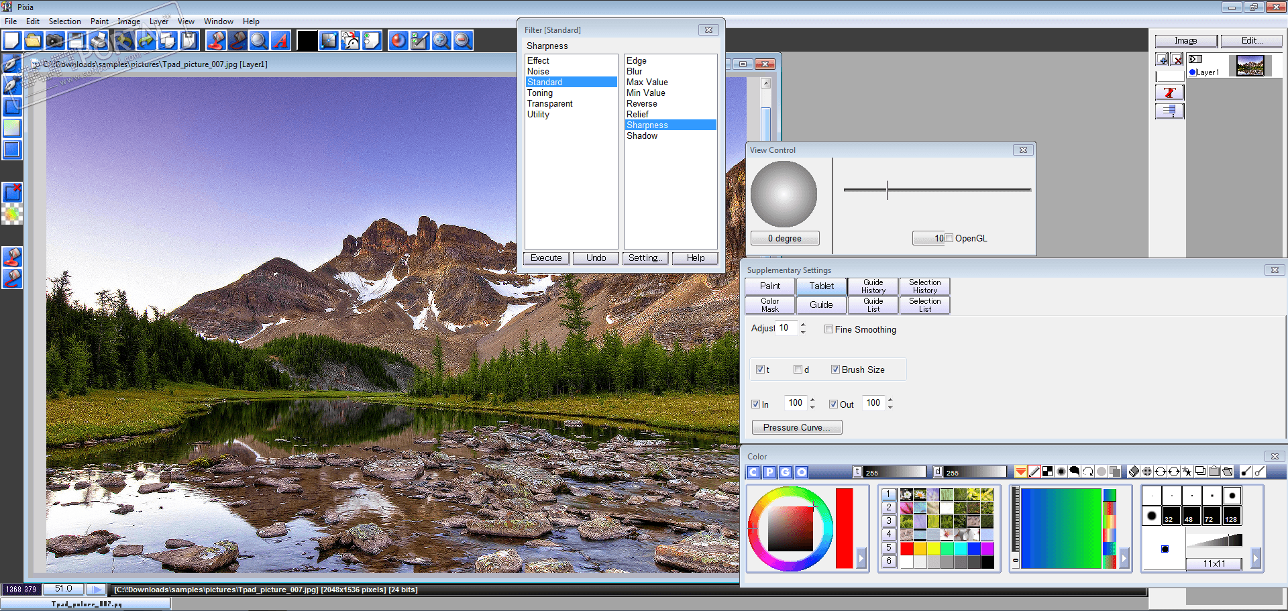Toggle the Brush Size checkbox
Image resolution: width=1288 pixels, height=611 pixels.
(835, 370)
